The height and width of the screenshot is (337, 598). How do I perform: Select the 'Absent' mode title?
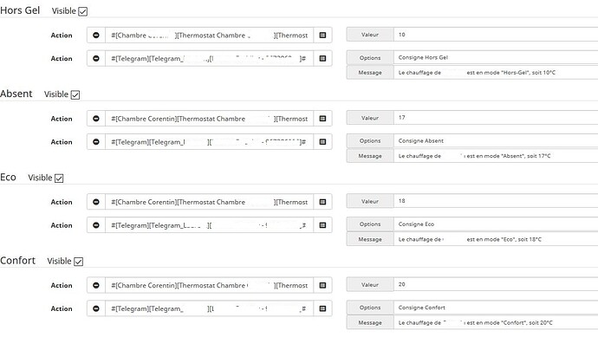(16, 94)
